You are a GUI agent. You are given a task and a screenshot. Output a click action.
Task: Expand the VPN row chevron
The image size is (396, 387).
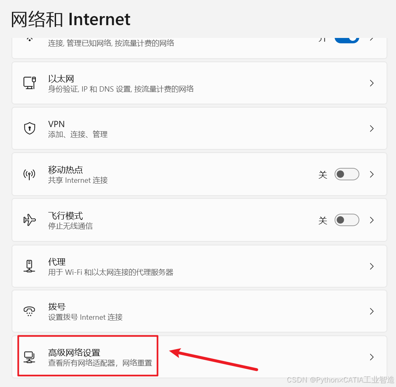coord(372,128)
